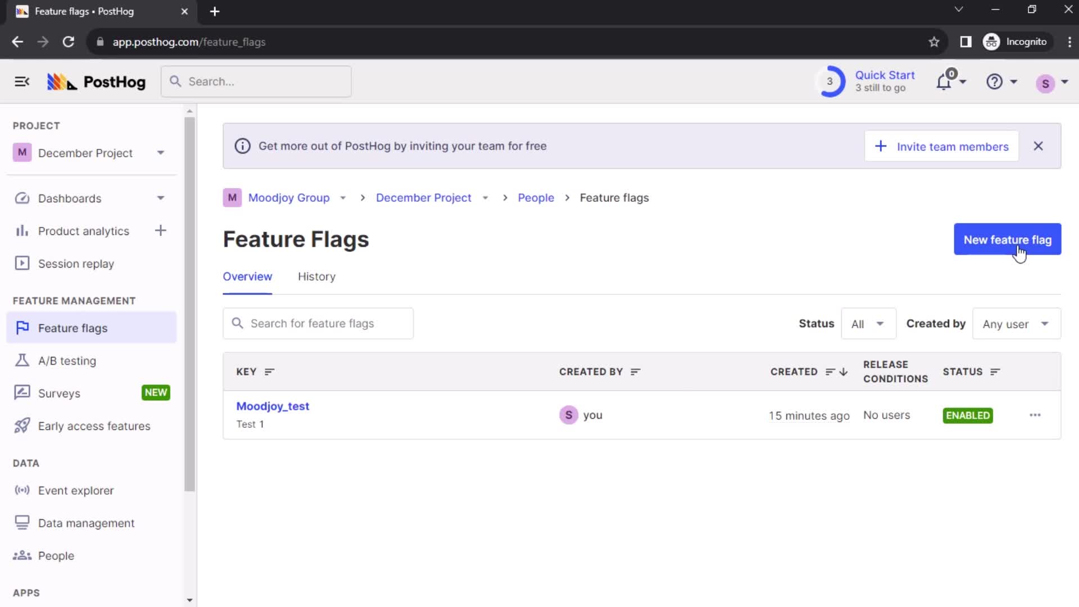Screen dimensions: 1079x607
Task: Open the Chrome tab search chevron
Action: point(959,10)
